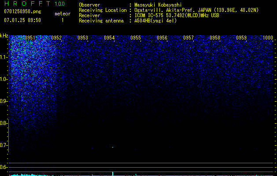Click the Receiving Location field label
277x176 pixels.
pos(103,10)
